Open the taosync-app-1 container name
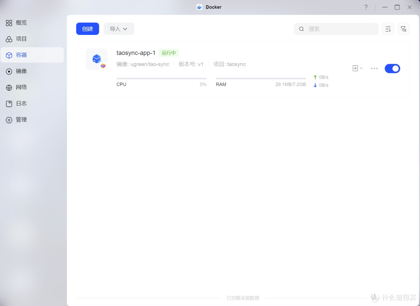Viewport: 420px width, 306px height. [x=136, y=53]
